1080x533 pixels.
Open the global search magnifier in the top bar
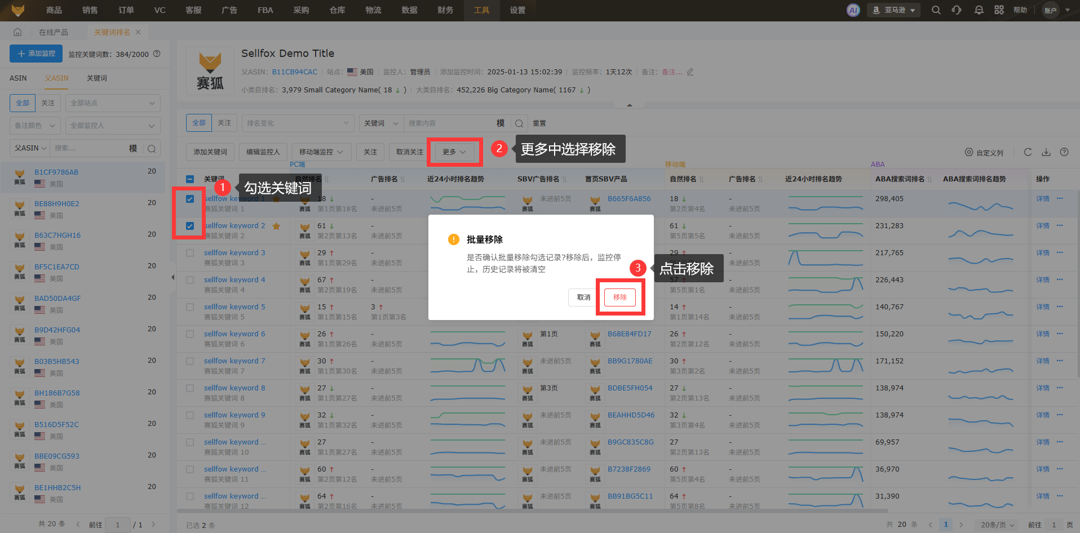click(936, 10)
